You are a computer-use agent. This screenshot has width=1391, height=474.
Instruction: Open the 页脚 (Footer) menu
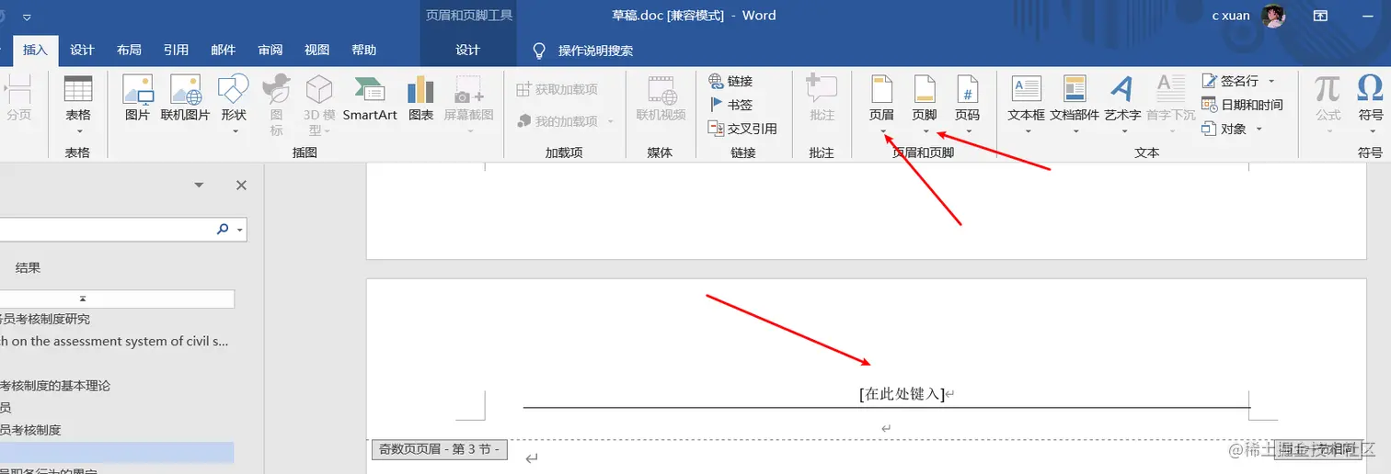click(x=925, y=103)
